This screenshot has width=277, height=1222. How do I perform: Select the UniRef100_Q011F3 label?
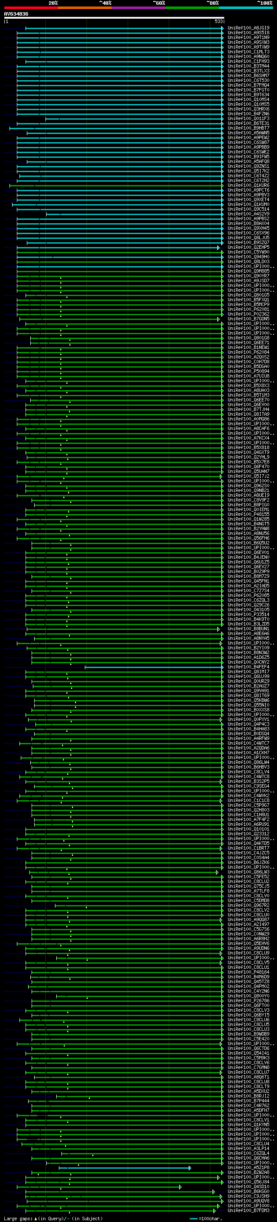248,119
